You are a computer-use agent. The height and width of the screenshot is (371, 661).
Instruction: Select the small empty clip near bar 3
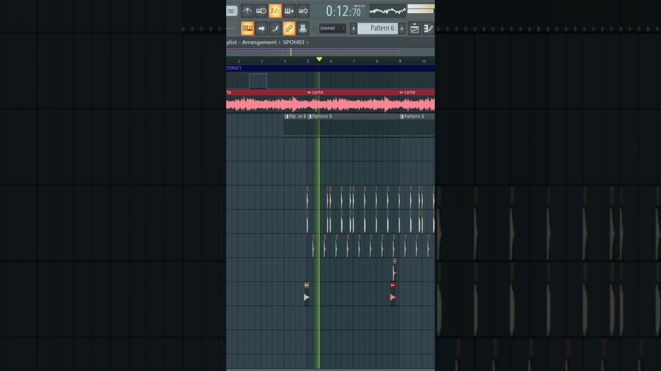coord(258,81)
